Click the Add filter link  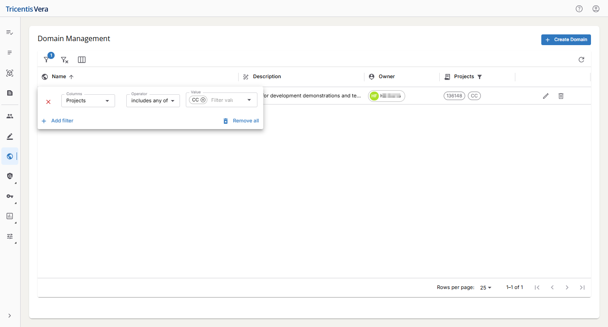[x=58, y=121]
